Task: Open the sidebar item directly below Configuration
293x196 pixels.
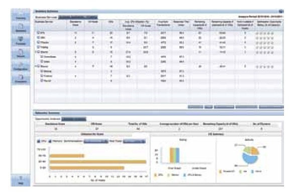Action: click(21, 79)
